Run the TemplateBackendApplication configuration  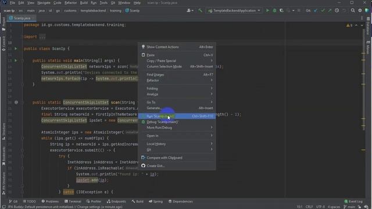pos(267,10)
